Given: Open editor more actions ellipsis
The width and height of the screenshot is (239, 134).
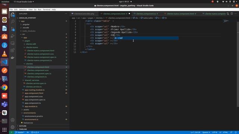Looking at the screenshot, I should [236, 14].
